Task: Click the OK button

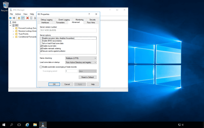Action: point(54,84)
